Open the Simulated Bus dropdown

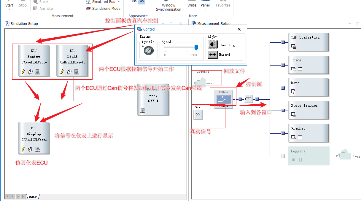119,2
